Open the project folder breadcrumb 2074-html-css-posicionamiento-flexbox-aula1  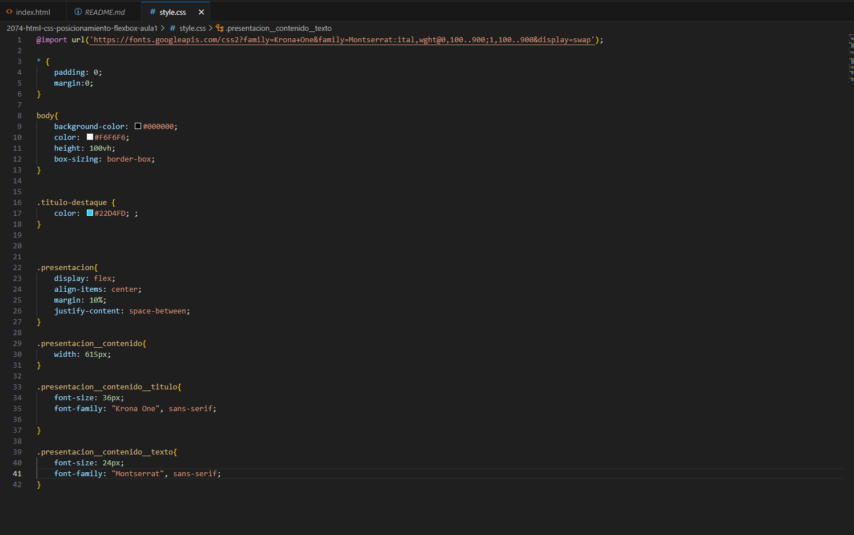click(x=82, y=28)
